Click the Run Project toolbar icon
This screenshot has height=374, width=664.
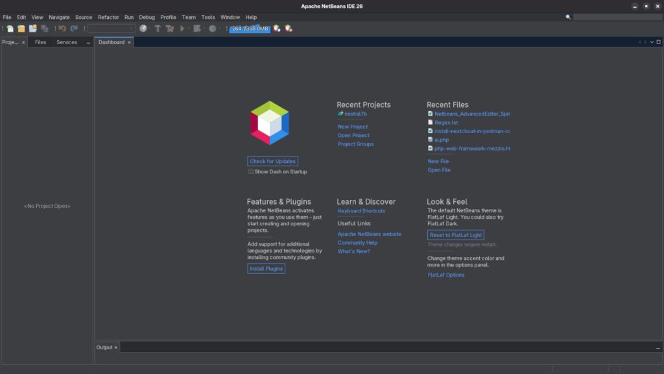point(182,29)
